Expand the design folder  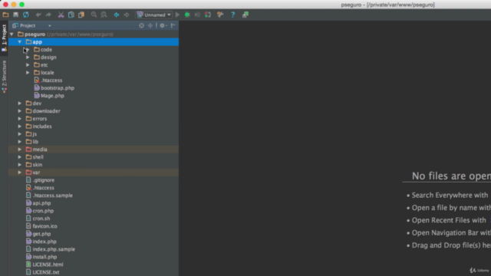(28, 58)
